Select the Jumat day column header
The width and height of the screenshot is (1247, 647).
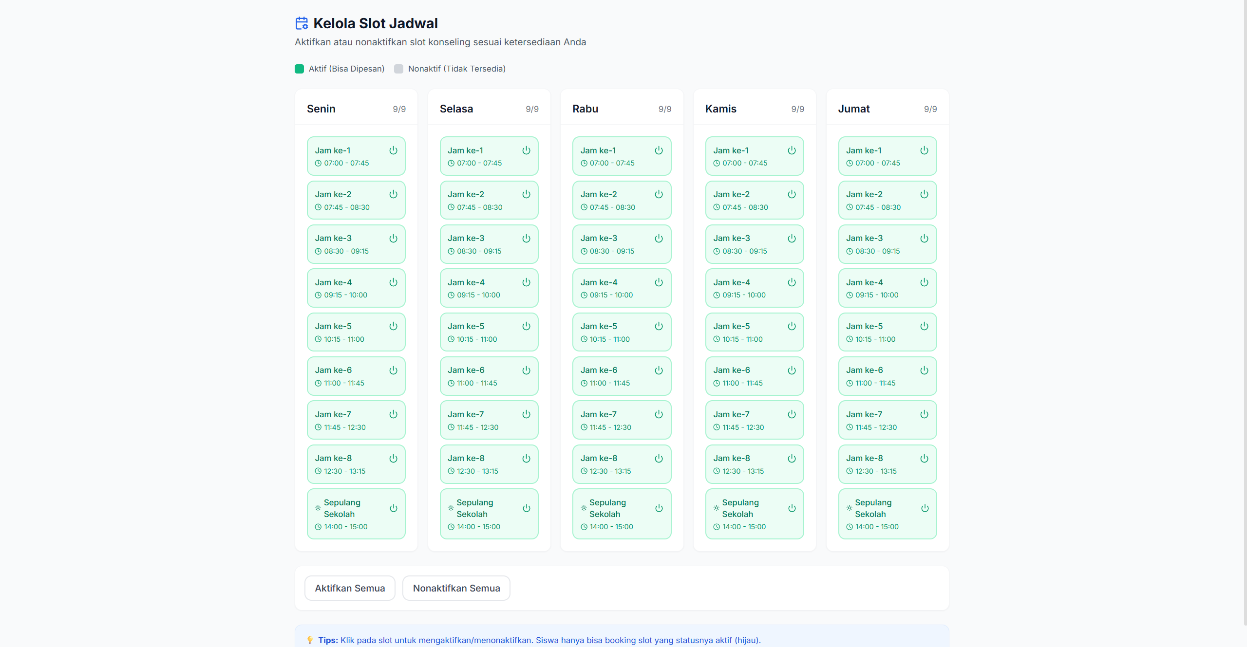[x=853, y=109]
